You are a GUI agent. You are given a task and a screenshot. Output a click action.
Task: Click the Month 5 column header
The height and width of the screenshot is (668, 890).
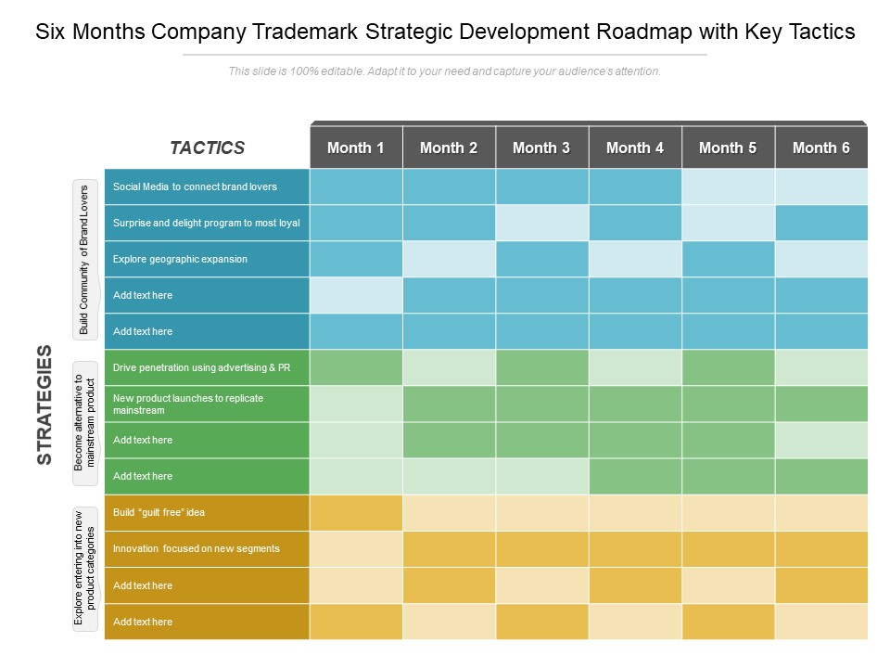[729, 148]
